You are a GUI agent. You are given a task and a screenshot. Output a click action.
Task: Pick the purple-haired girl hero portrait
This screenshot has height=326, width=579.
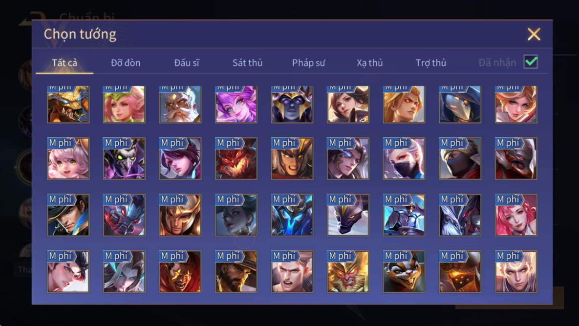[236, 104]
